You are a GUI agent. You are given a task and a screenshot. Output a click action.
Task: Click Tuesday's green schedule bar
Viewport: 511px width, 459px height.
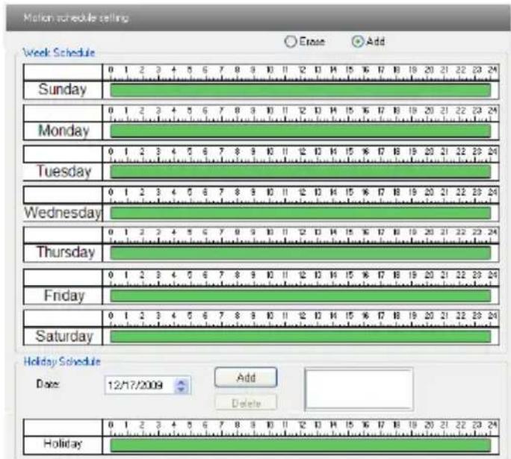300,172
